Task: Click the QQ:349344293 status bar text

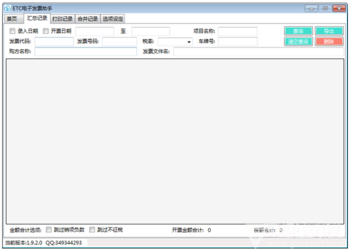Action: tap(64, 243)
